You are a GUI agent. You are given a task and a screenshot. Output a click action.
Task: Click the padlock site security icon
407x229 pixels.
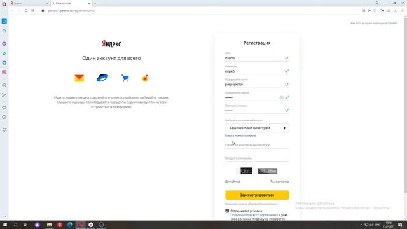coord(43,11)
